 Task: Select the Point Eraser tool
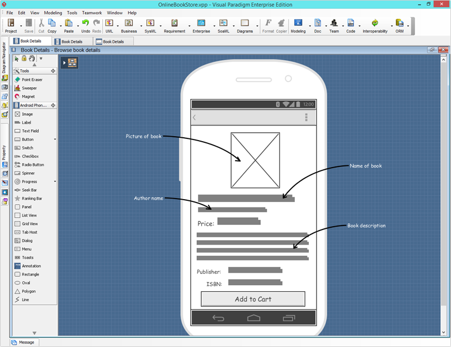point(30,79)
